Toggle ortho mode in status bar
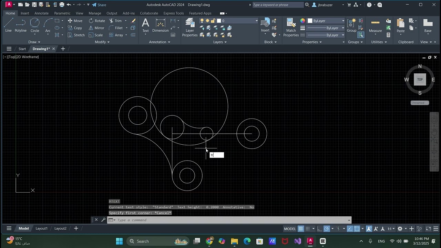 click(x=320, y=229)
